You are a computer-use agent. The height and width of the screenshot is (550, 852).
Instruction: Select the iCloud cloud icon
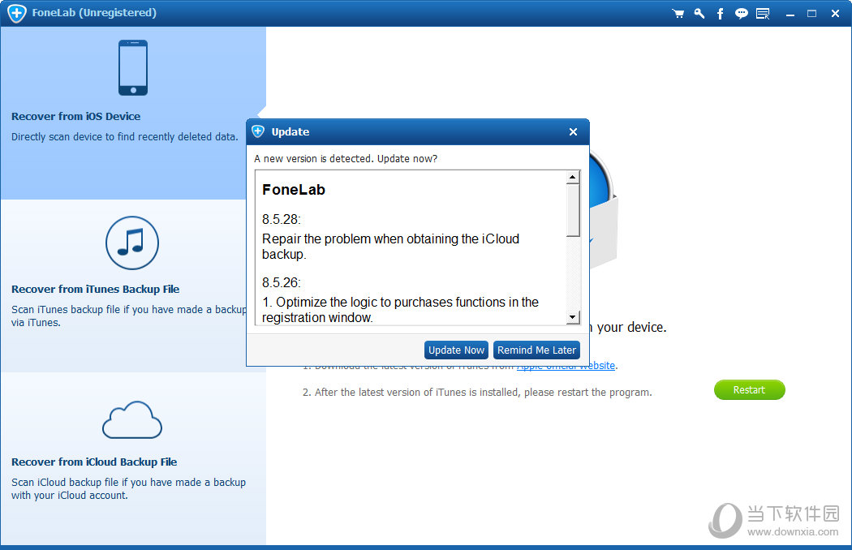coord(132,420)
